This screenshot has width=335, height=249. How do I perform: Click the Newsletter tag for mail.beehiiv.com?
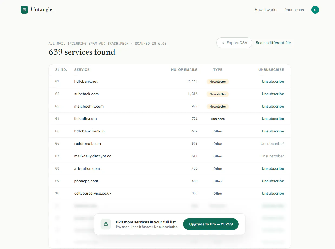218,107
